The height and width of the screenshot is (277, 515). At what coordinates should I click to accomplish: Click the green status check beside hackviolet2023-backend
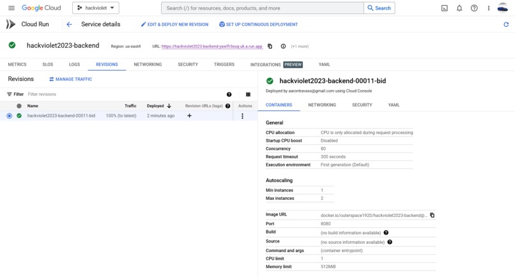12,45
